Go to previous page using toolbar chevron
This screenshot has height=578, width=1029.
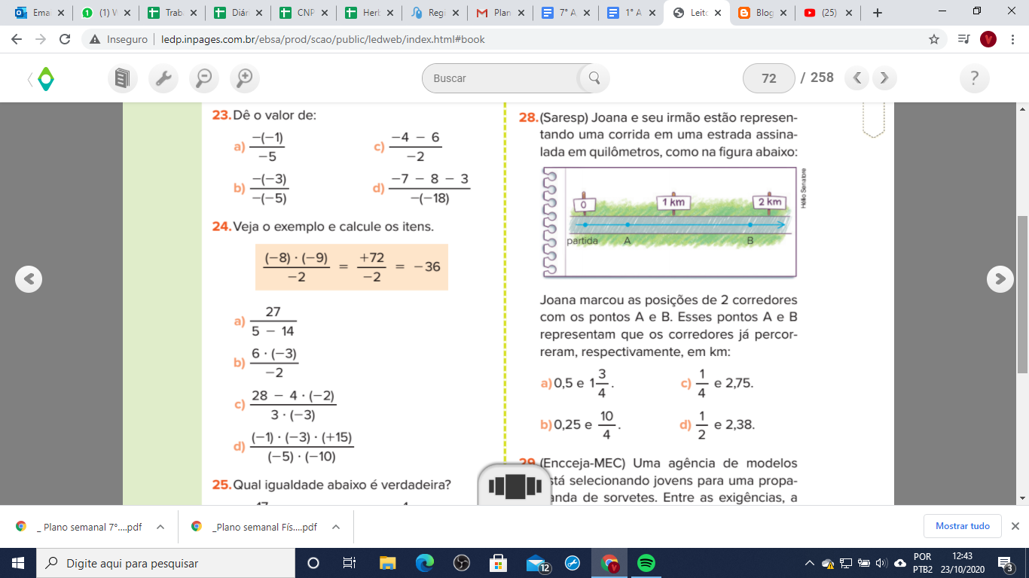pos(856,78)
